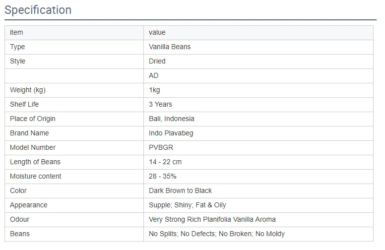Select the Vanilla Beans type value
Viewport: 385px width, 250px height.
click(170, 47)
